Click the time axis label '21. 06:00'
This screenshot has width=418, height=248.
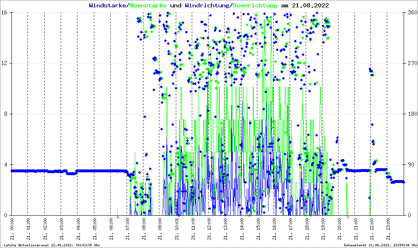point(111,229)
